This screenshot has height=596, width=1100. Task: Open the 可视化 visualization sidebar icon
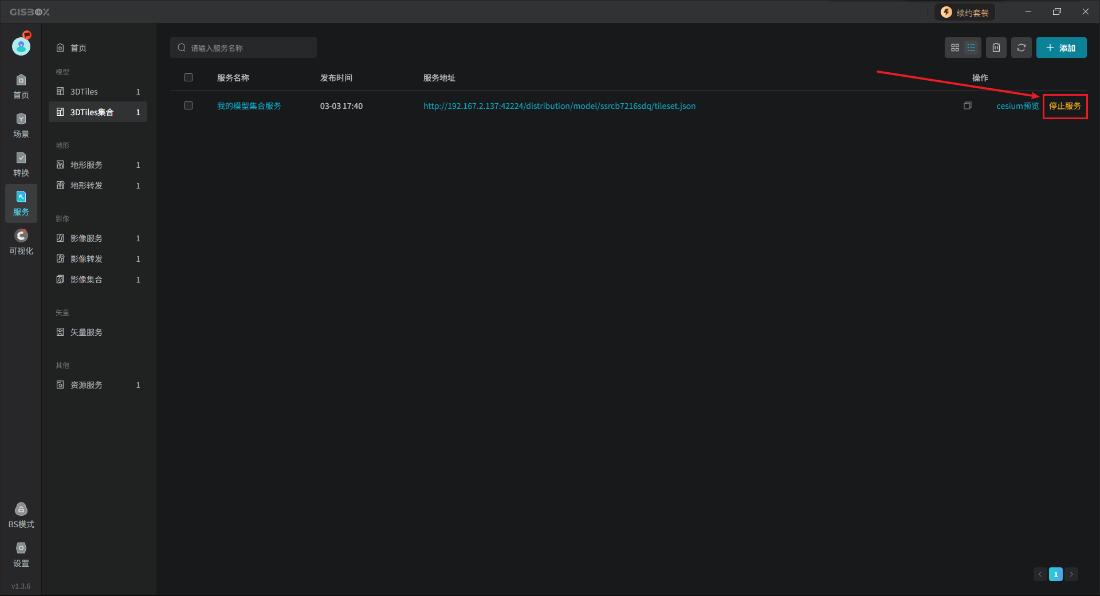tap(21, 242)
